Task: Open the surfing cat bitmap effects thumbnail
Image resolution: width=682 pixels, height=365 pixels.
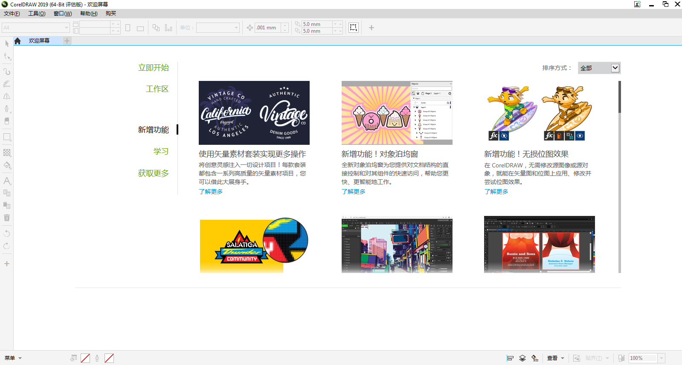Action: pyautogui.click(x=540, y=113)
